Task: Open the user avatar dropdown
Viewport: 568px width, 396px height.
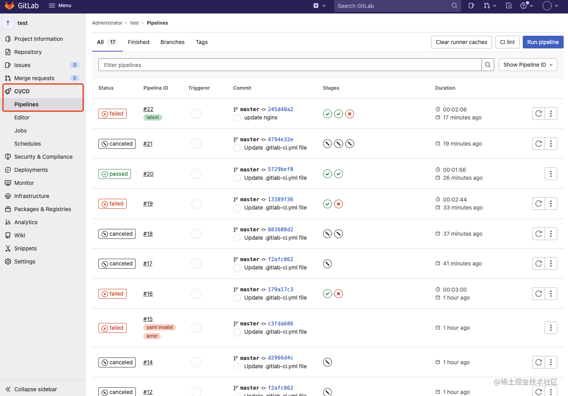Action: [x=550, y=6]
